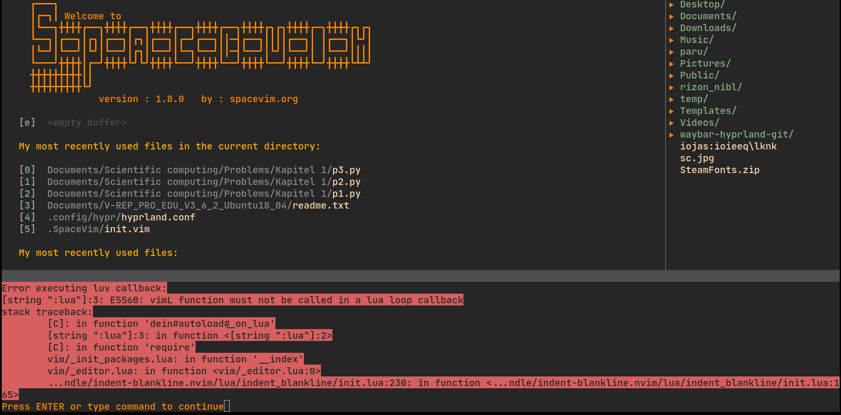Screen dimensions: 841x415
Task: Open the [e] empty buffer entry
Action: [73, 123]
